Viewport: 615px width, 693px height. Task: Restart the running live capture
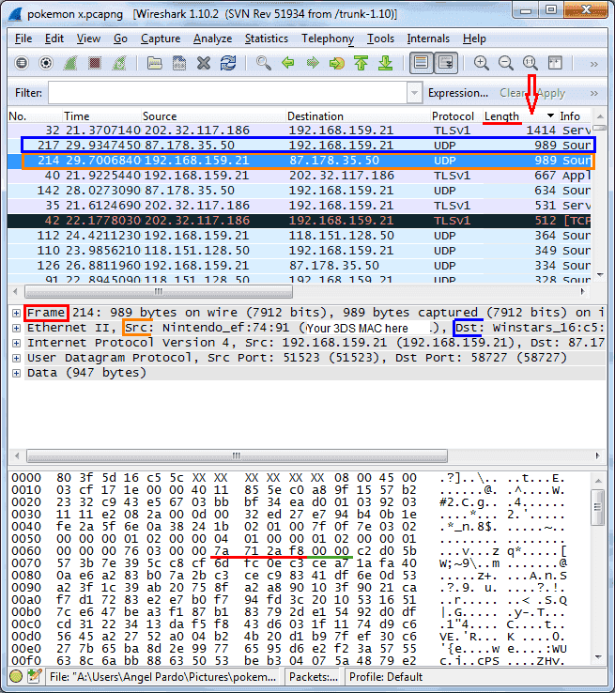[x=119, y=63]
